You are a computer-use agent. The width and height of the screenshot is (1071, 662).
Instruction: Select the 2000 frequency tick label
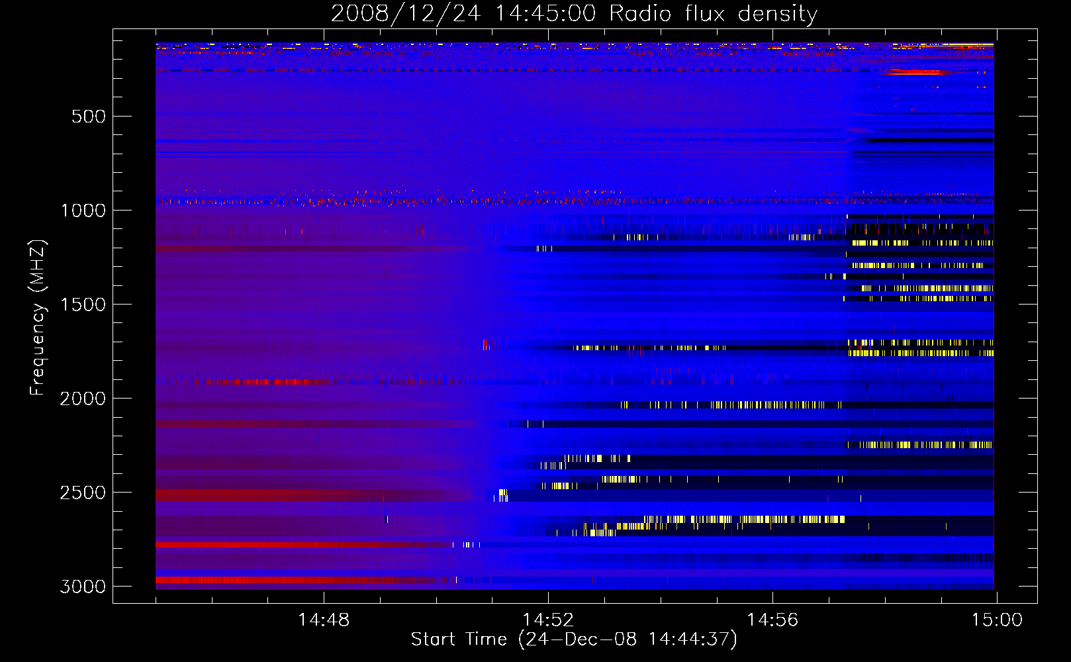pyautogui.click(x=83, y=399)
